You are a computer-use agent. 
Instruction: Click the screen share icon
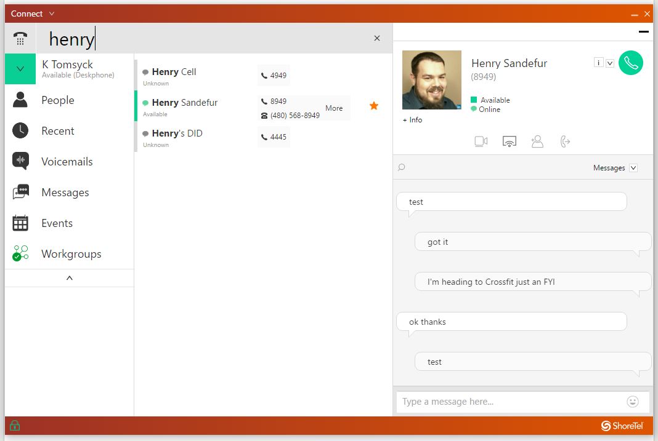pyautogui.click(x=509, y=141)
